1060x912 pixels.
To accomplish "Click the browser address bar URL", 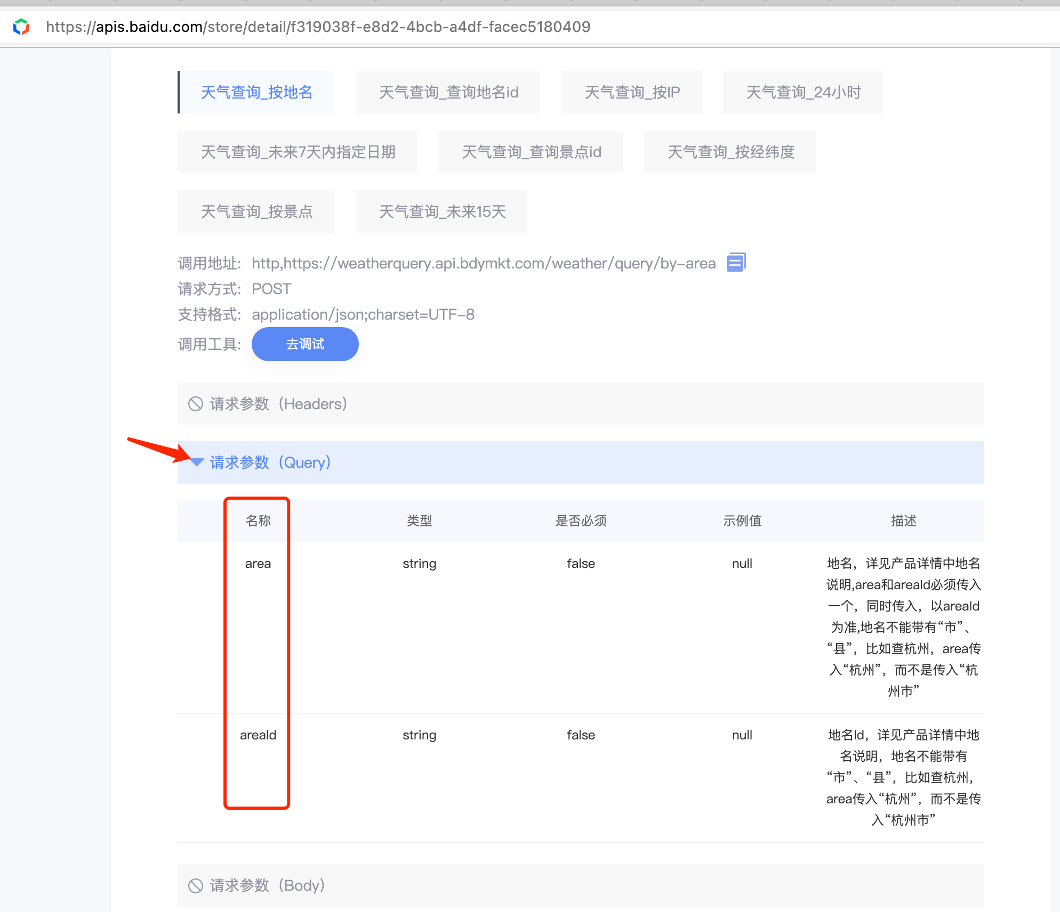I will click(318, 27).
